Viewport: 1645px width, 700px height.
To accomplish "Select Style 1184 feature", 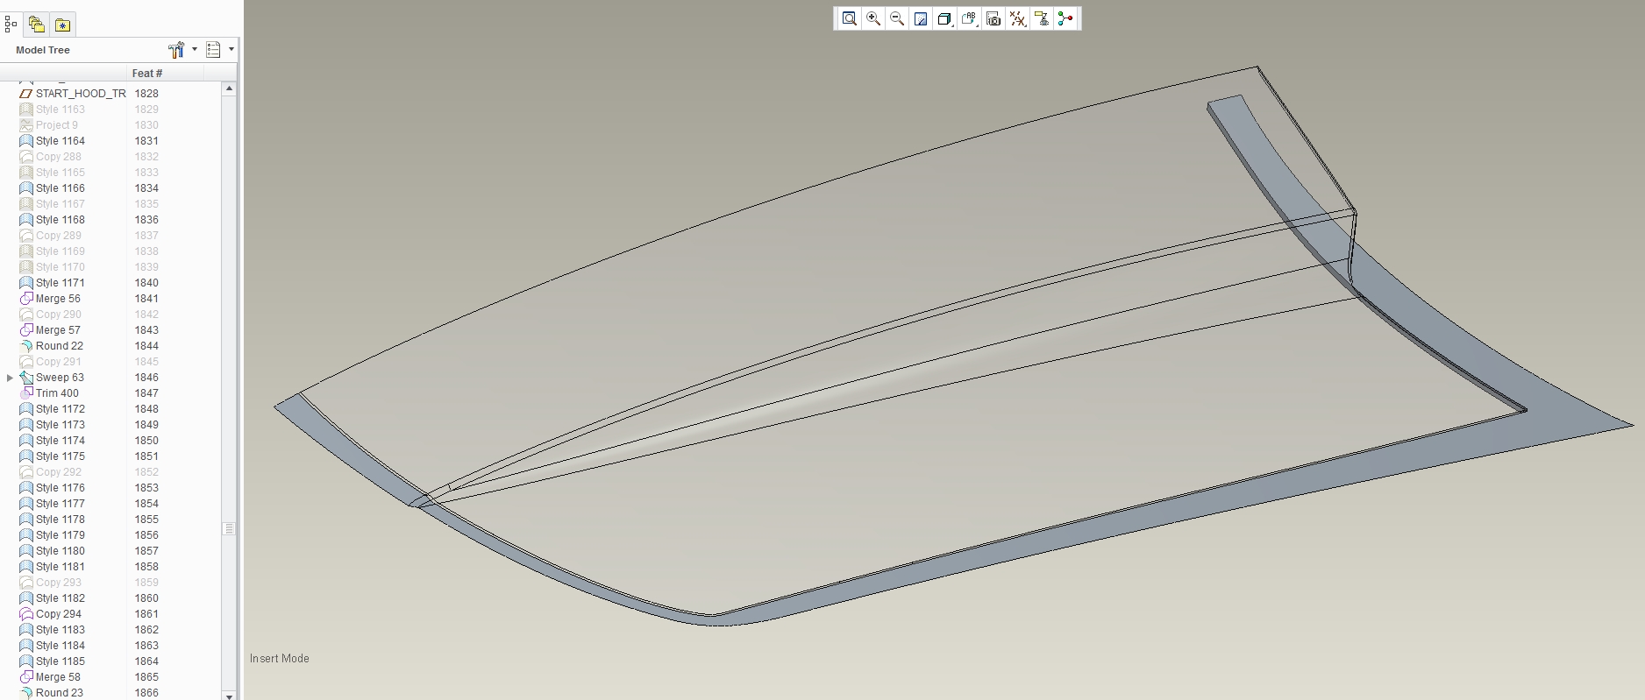I will (61, 646).
